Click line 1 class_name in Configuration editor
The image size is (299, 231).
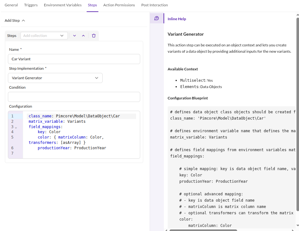[x=74, y=116]
